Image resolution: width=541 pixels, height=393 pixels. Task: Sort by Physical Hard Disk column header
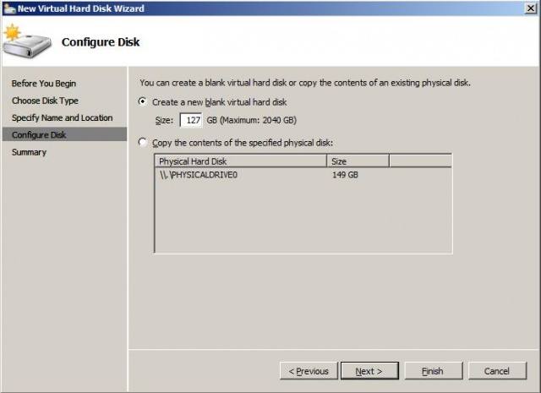point(240,161)
